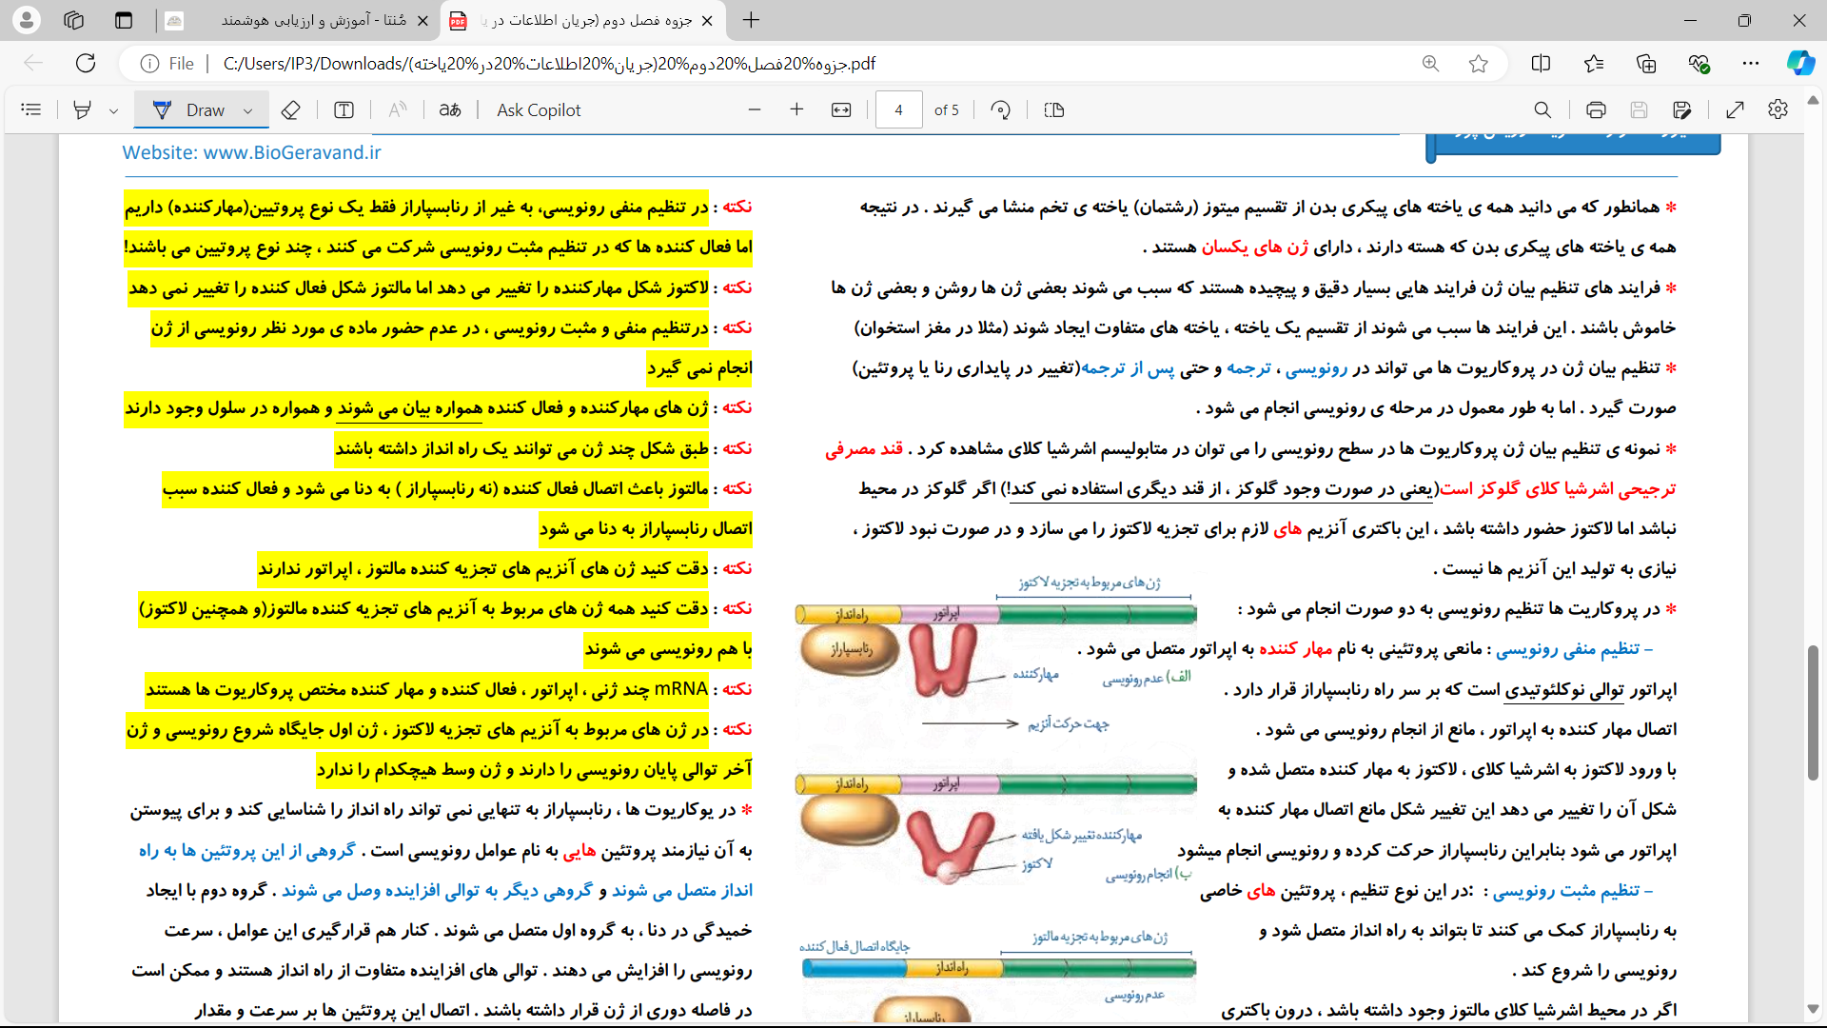Open the address bar zoom magnifier icon
The height and width of the screenshot is (1028, 1827).
click(x=1430, y=64)
